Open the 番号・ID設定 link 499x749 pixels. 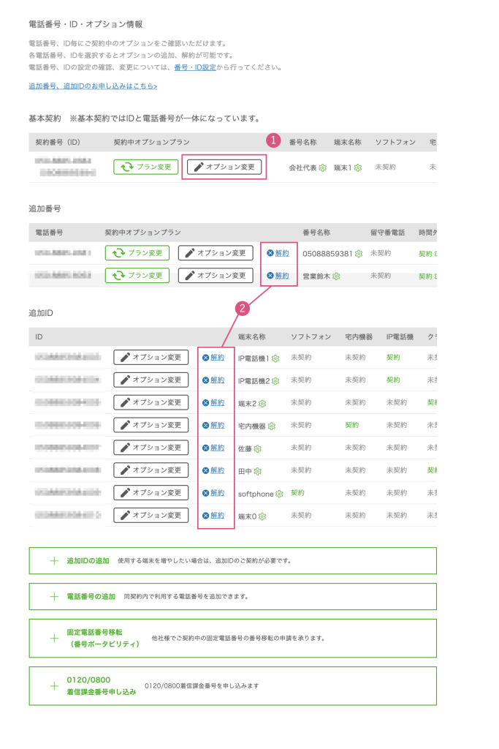(x=193, y=67)
